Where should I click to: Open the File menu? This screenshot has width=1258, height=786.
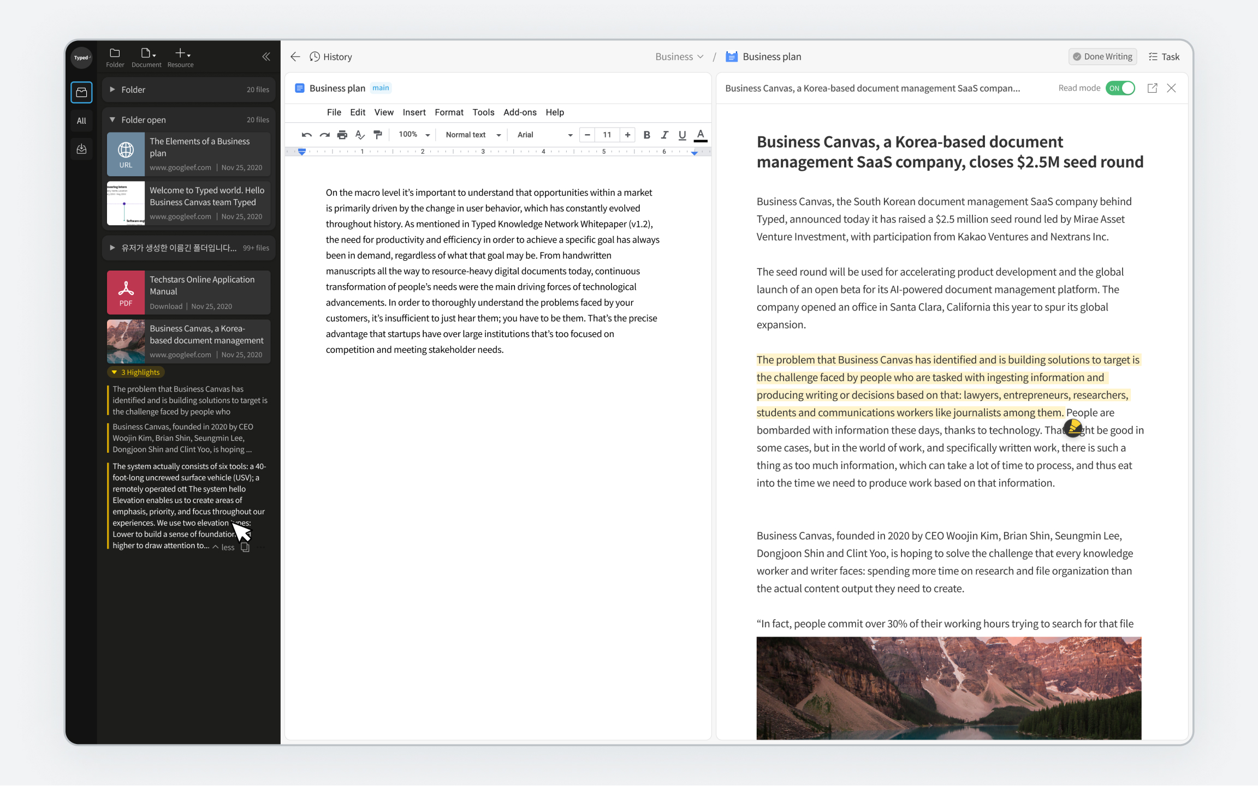(x=334, y=112)
